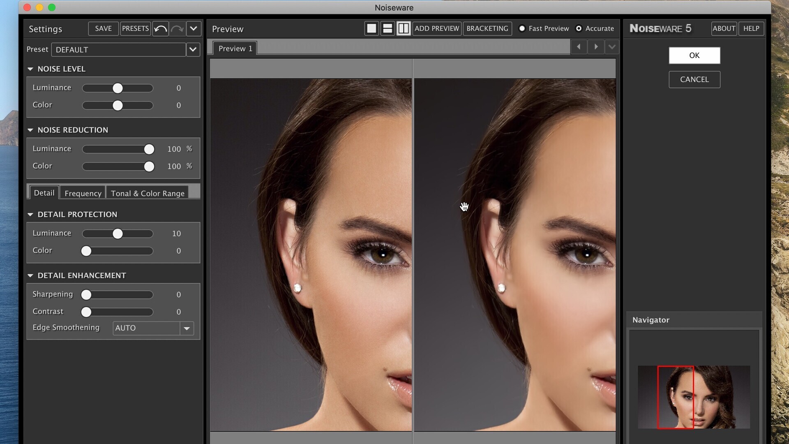789x444 pixels.
Task: Select the horizontal split preview layout icon
Action: [388, 28]
